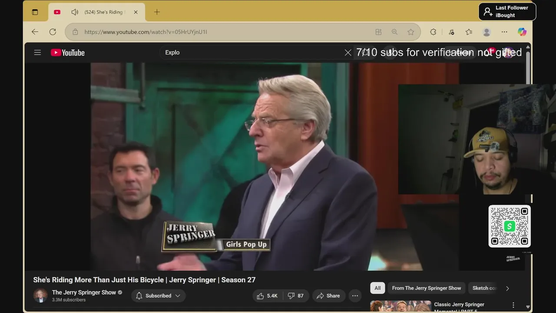Open Classic Jerry Springer Moments video title

459,306
